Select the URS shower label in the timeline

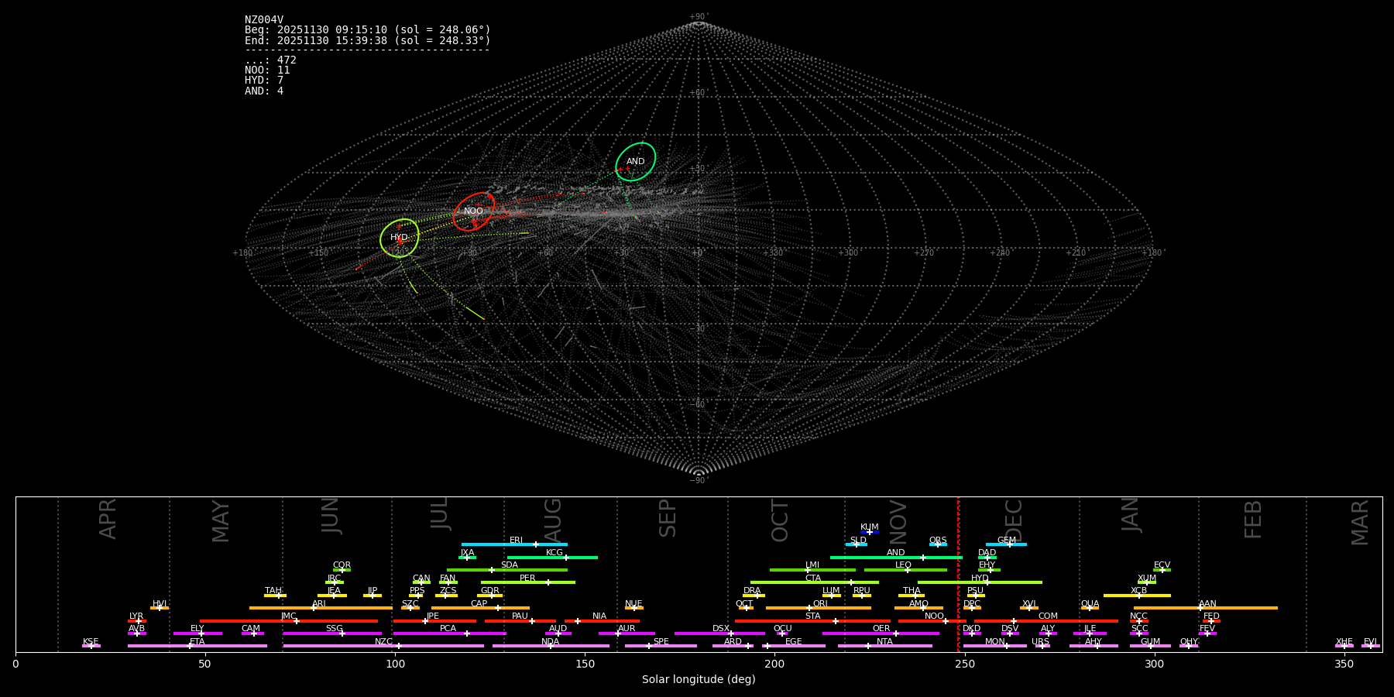[1040, 642]
